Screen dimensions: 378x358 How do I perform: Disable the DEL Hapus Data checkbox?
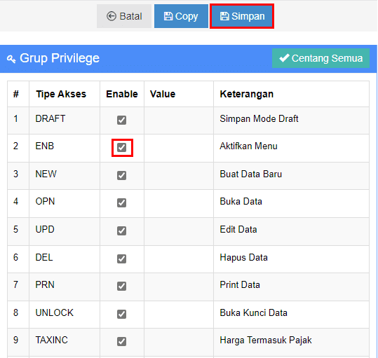click(121, 259)
